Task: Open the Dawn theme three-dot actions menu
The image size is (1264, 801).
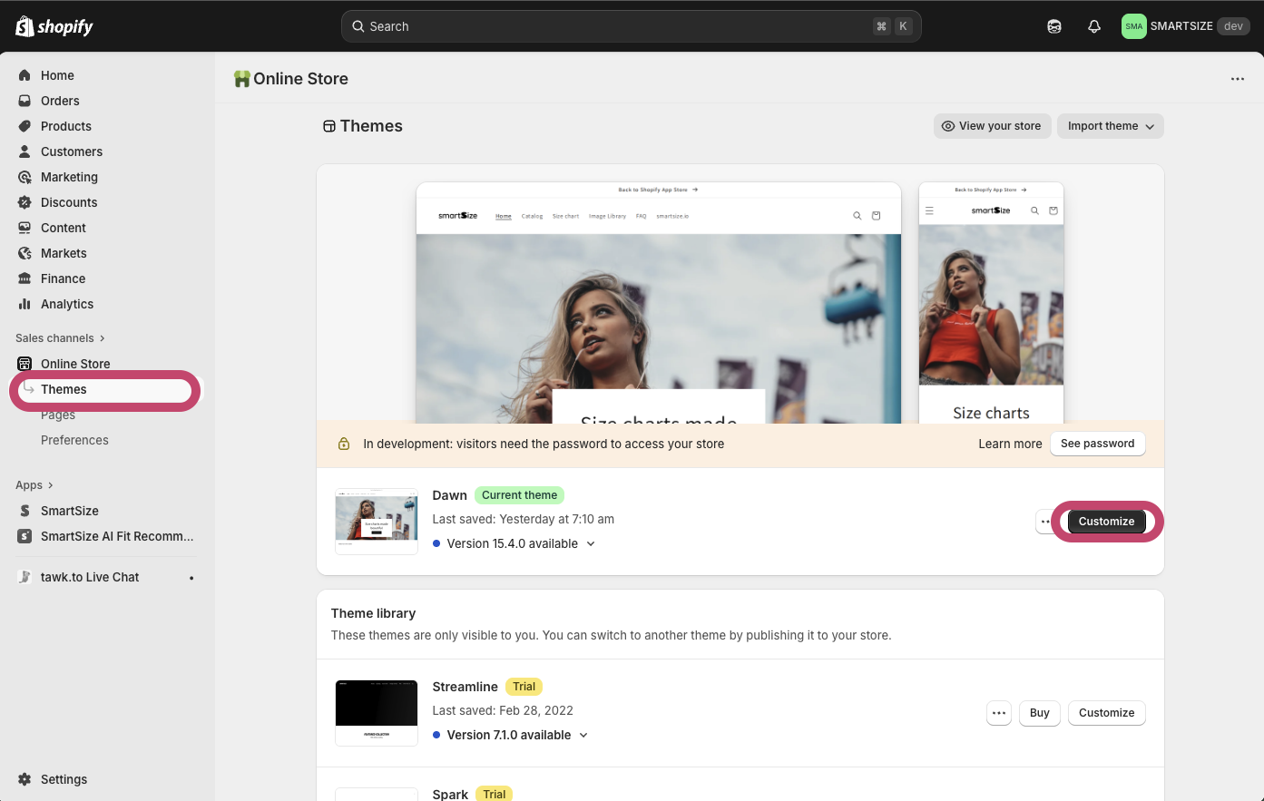Action: tap(1045, 522)
